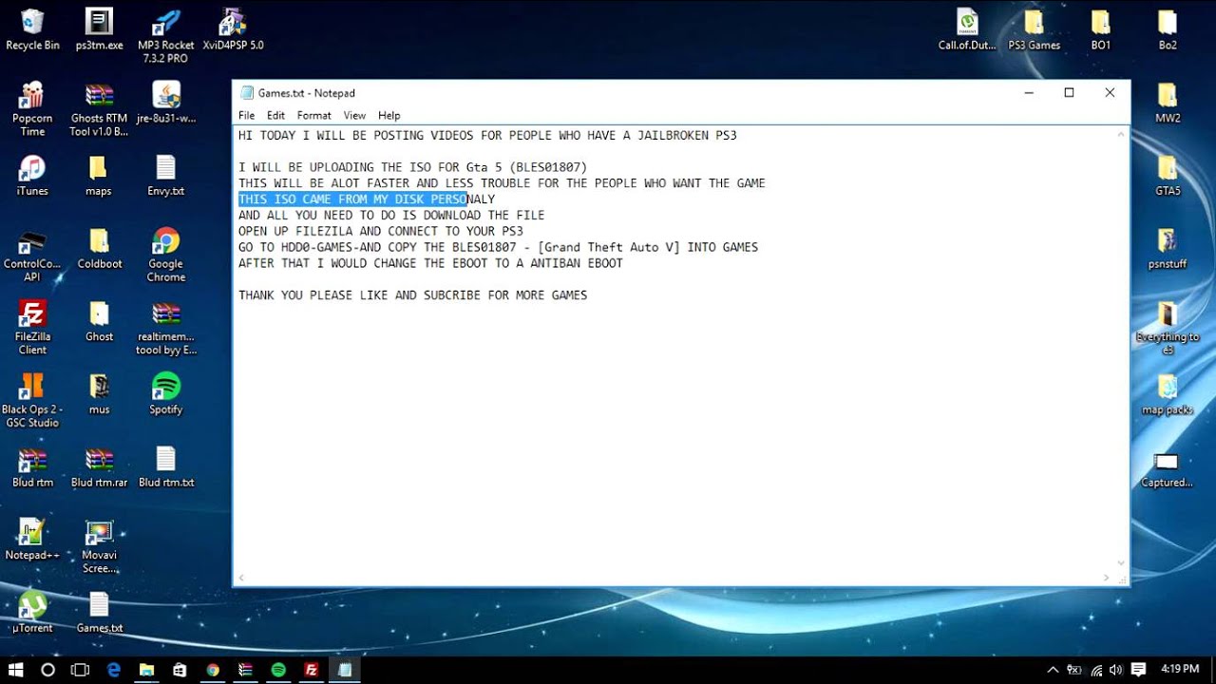Screen dimensions: 1216x684
Task: Open the volume control in system tray
Action: pos(1116,670)
